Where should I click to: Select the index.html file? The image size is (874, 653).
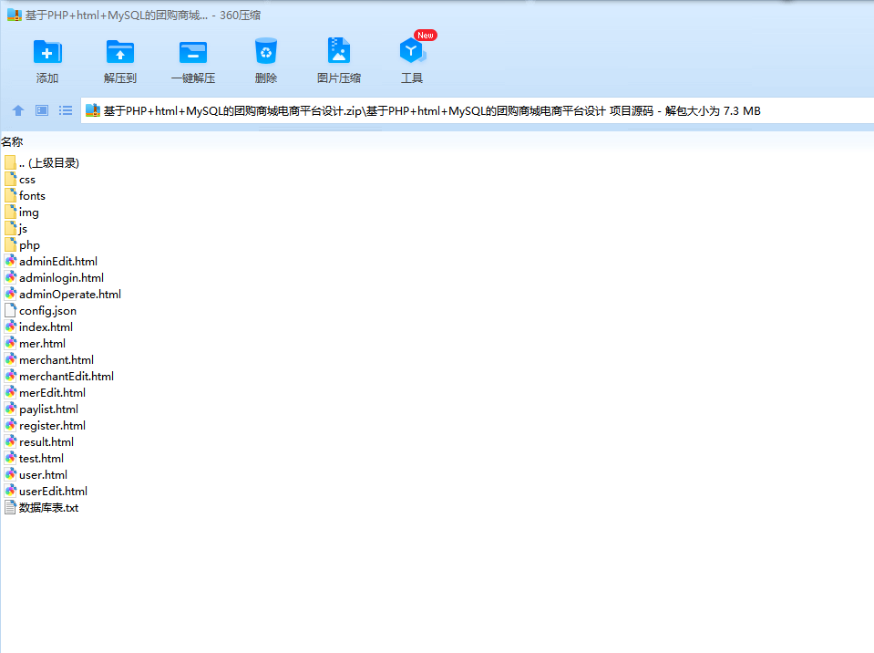[x=38, y=327]
